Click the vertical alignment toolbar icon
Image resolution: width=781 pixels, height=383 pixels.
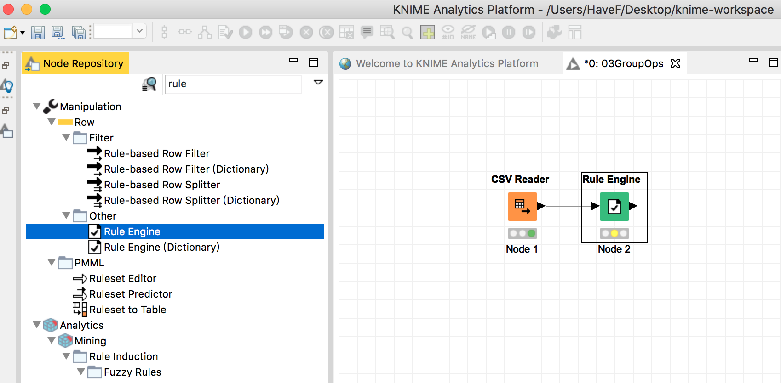pos(164,32)
